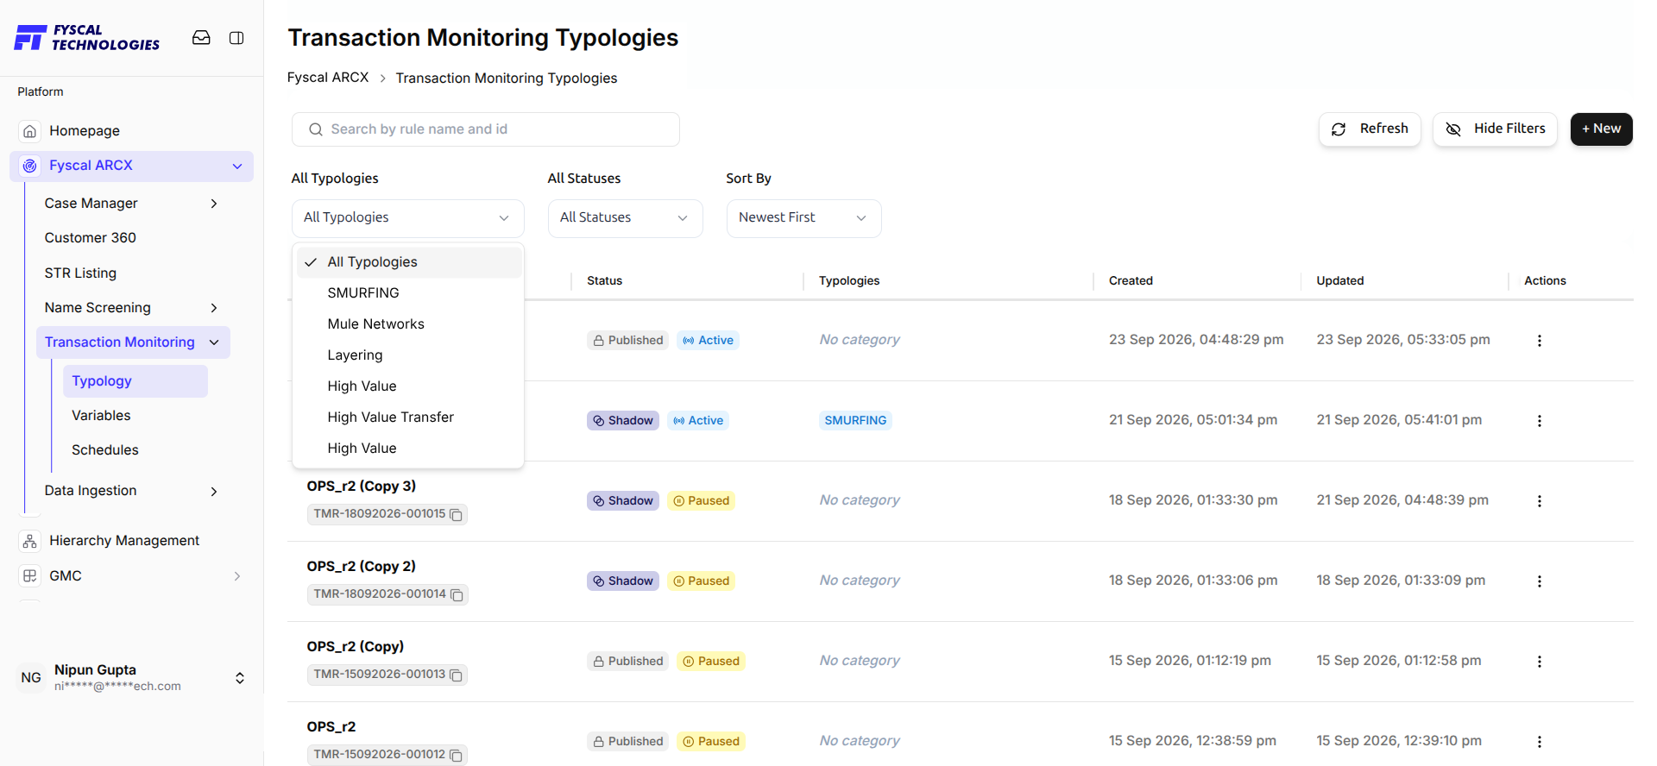
Task: Open actions menu for OPS_r2 (Copy 2) row
Action: pyautogui.click(x=1539, y=581)
